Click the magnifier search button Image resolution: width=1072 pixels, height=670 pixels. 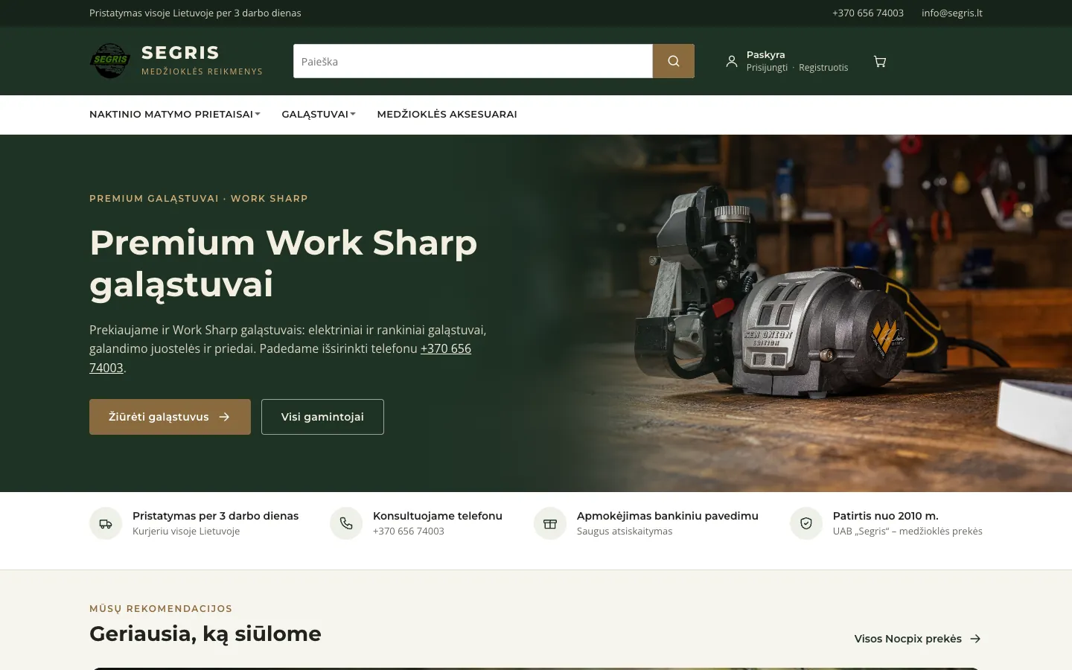tap(674, 61)
